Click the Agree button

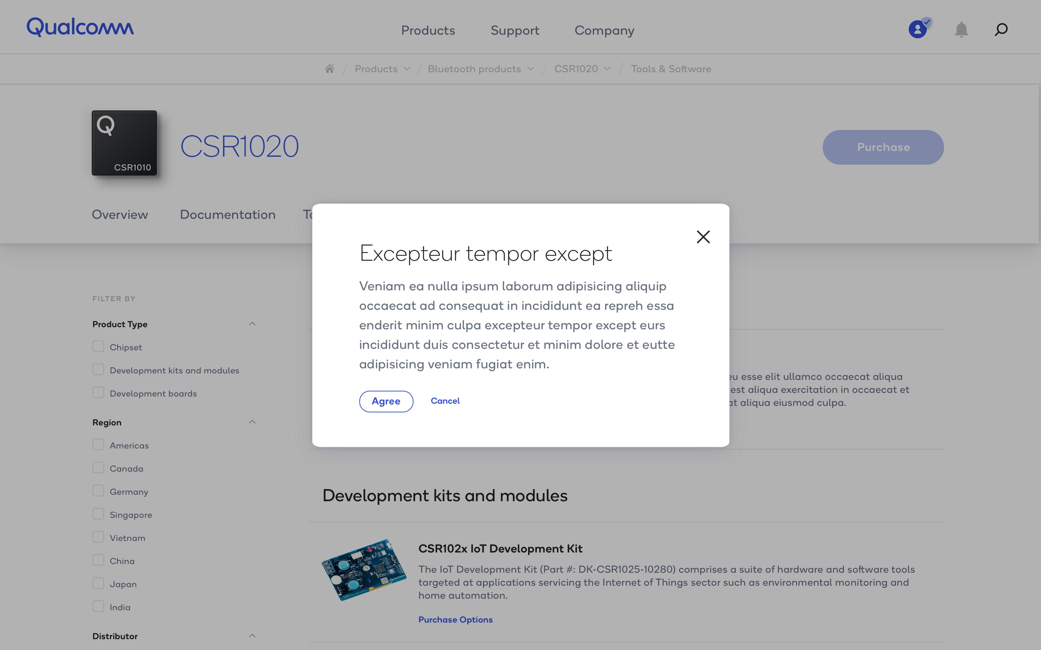[x=386, y=401]
